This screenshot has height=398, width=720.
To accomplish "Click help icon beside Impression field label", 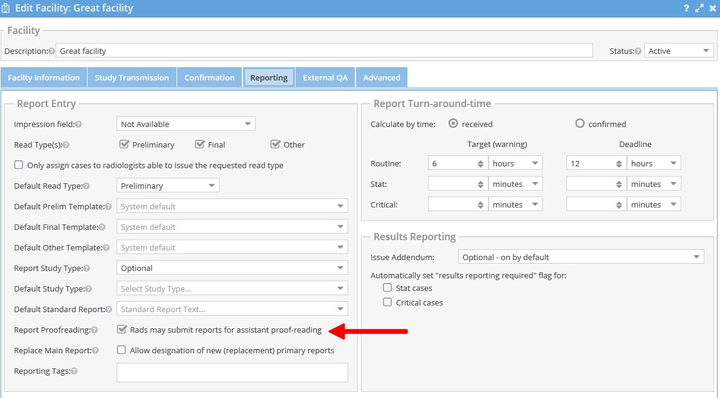I will [x=78, y=125].
